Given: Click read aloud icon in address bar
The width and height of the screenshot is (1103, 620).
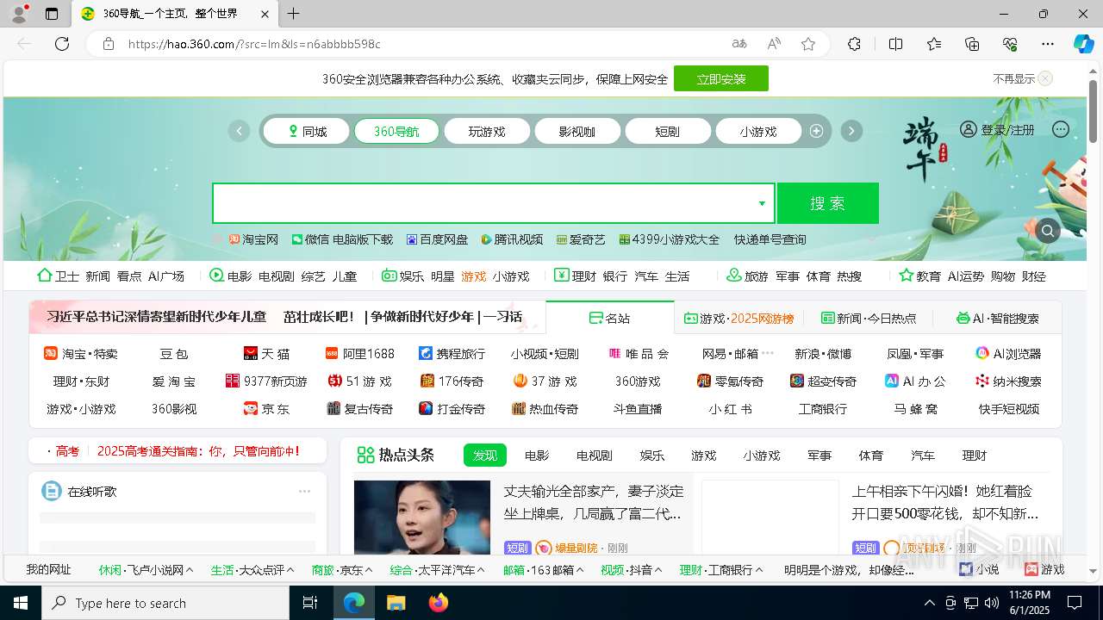Looking at the screenshot, I should click(774, 44).
